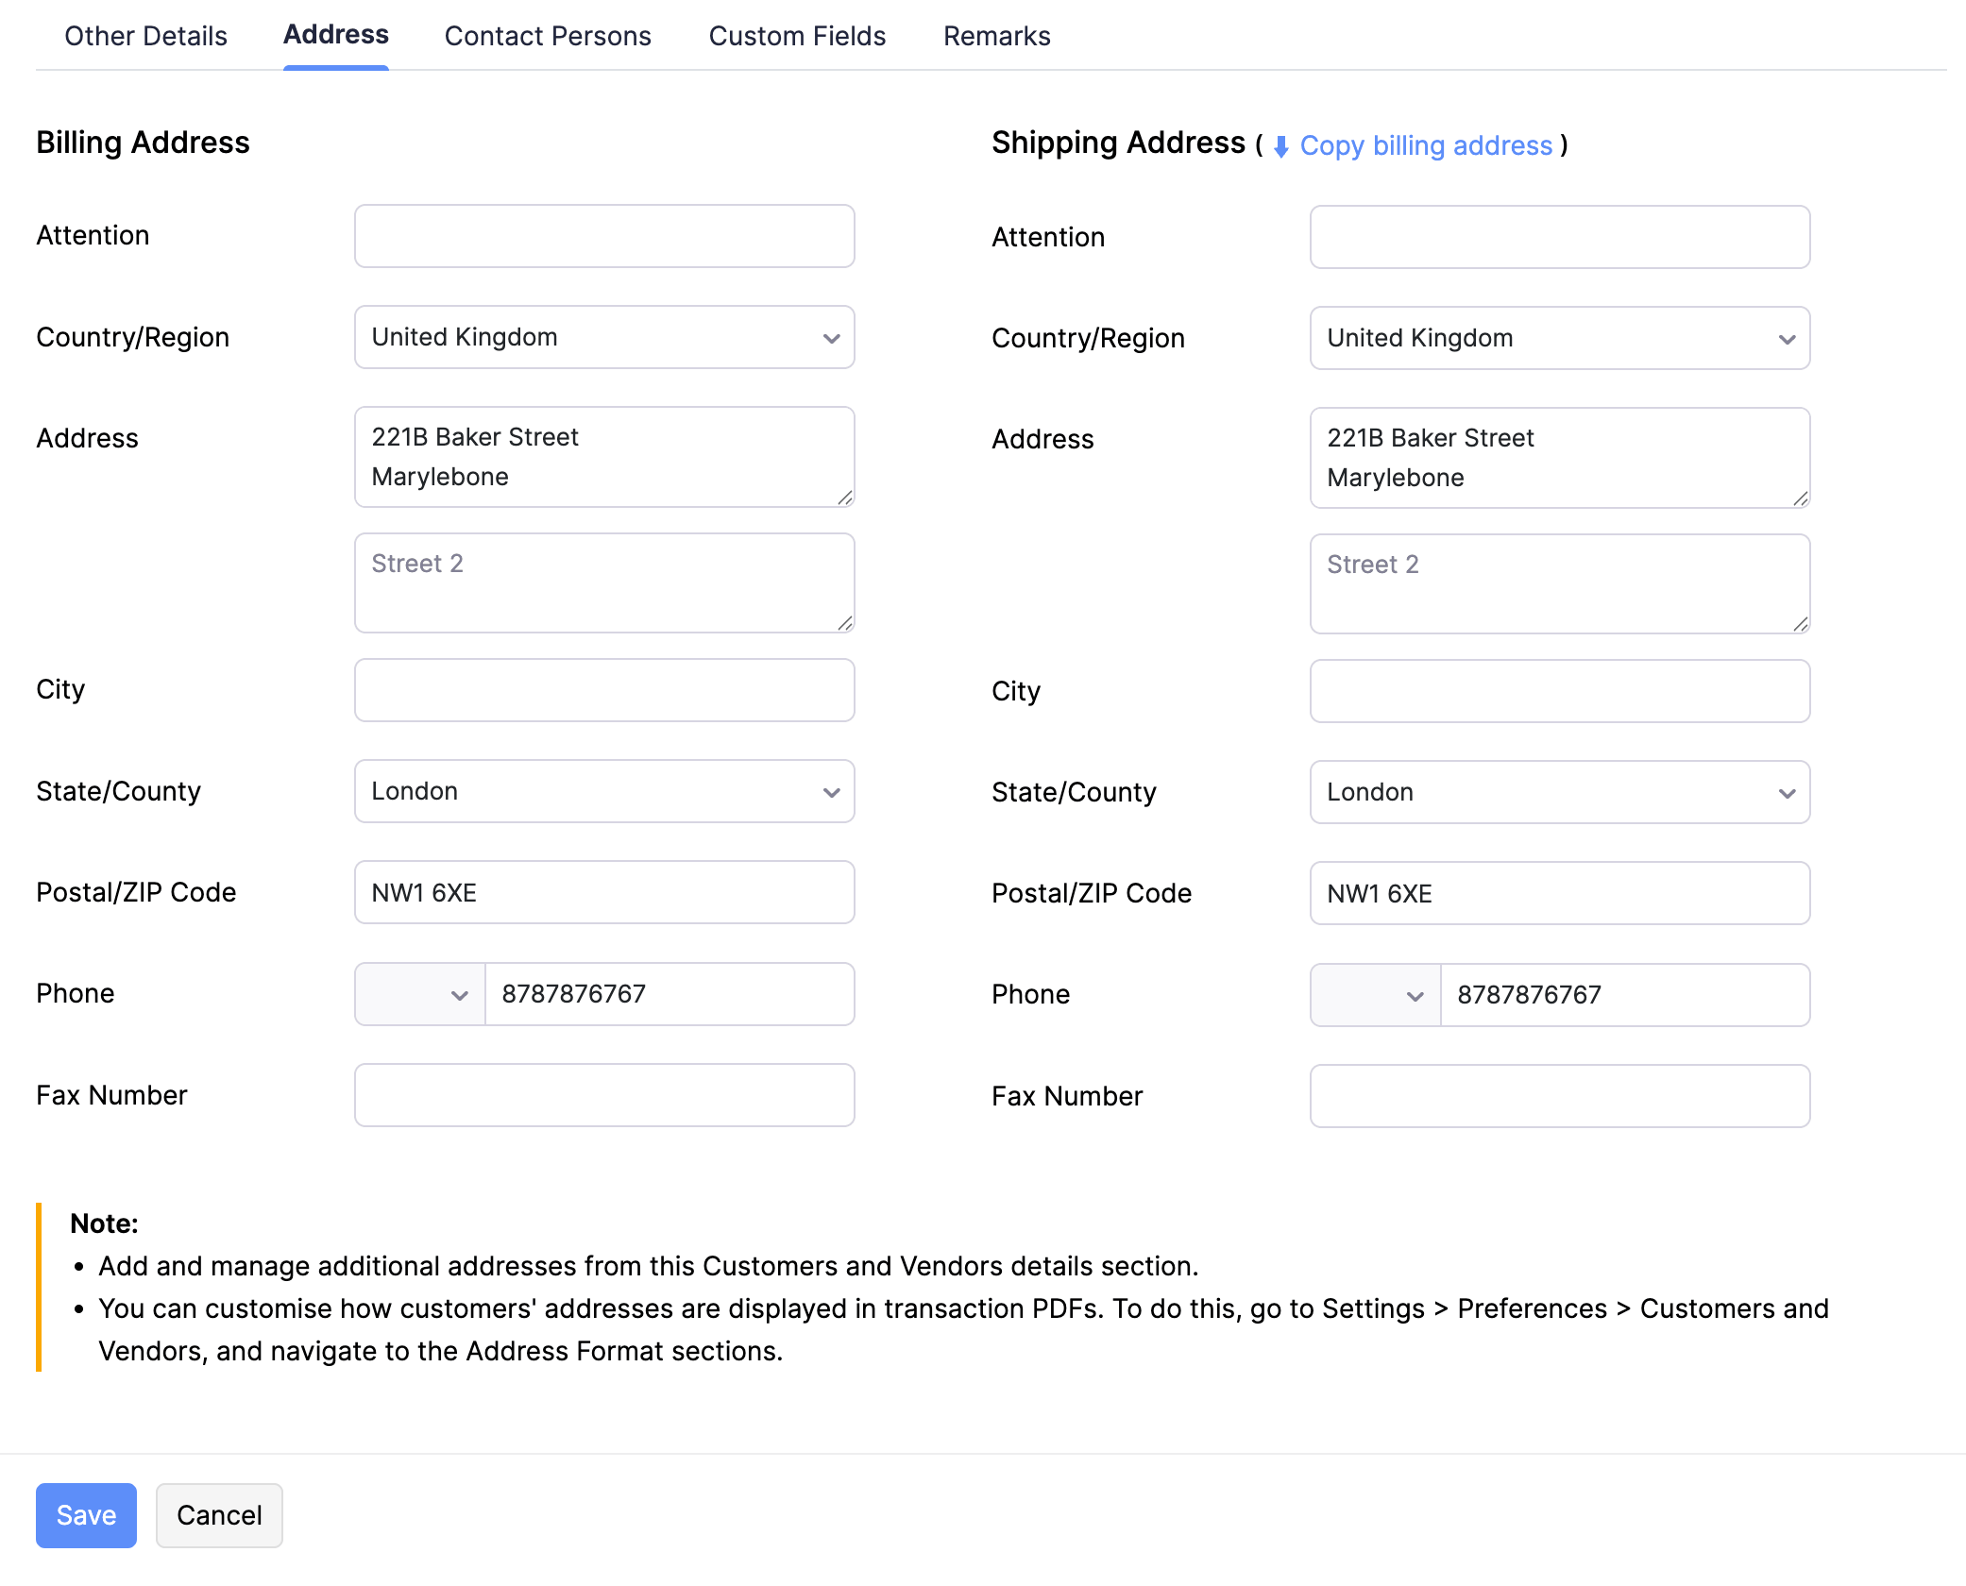The height and width of the screenshot is (1586, 1966).
Task: Expand the shipping State/County dropdown
Action: point(1560,792)
